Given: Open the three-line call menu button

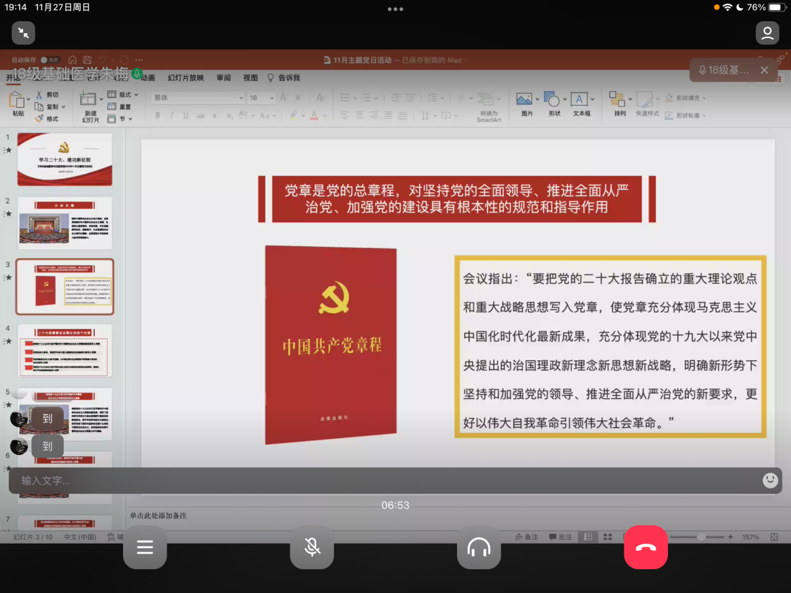Looking at the screenshot, I should point(145,547).
